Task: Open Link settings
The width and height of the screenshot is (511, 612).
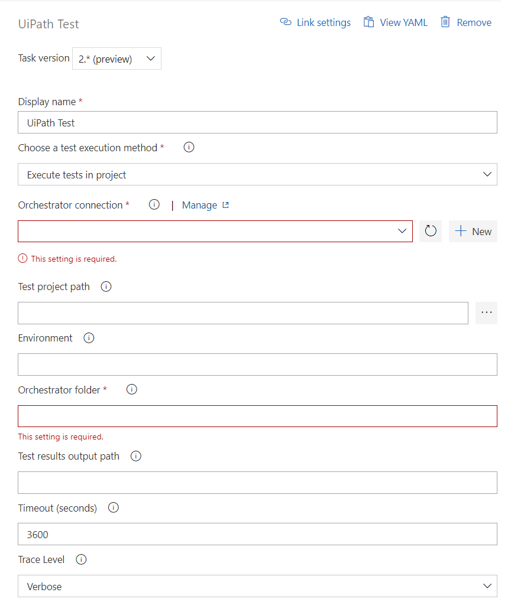Action: pos(315,22)
